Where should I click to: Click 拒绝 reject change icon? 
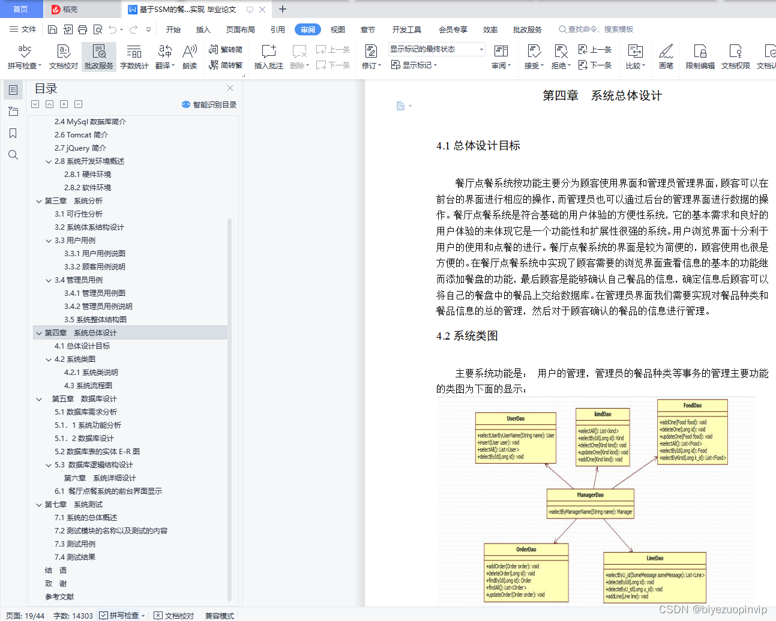pos(561,57)
